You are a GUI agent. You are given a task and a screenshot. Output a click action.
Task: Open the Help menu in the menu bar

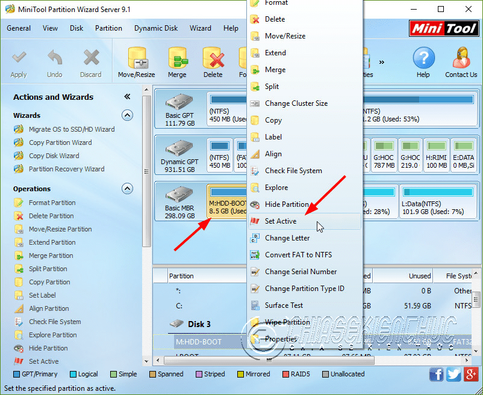coord(231,28)
